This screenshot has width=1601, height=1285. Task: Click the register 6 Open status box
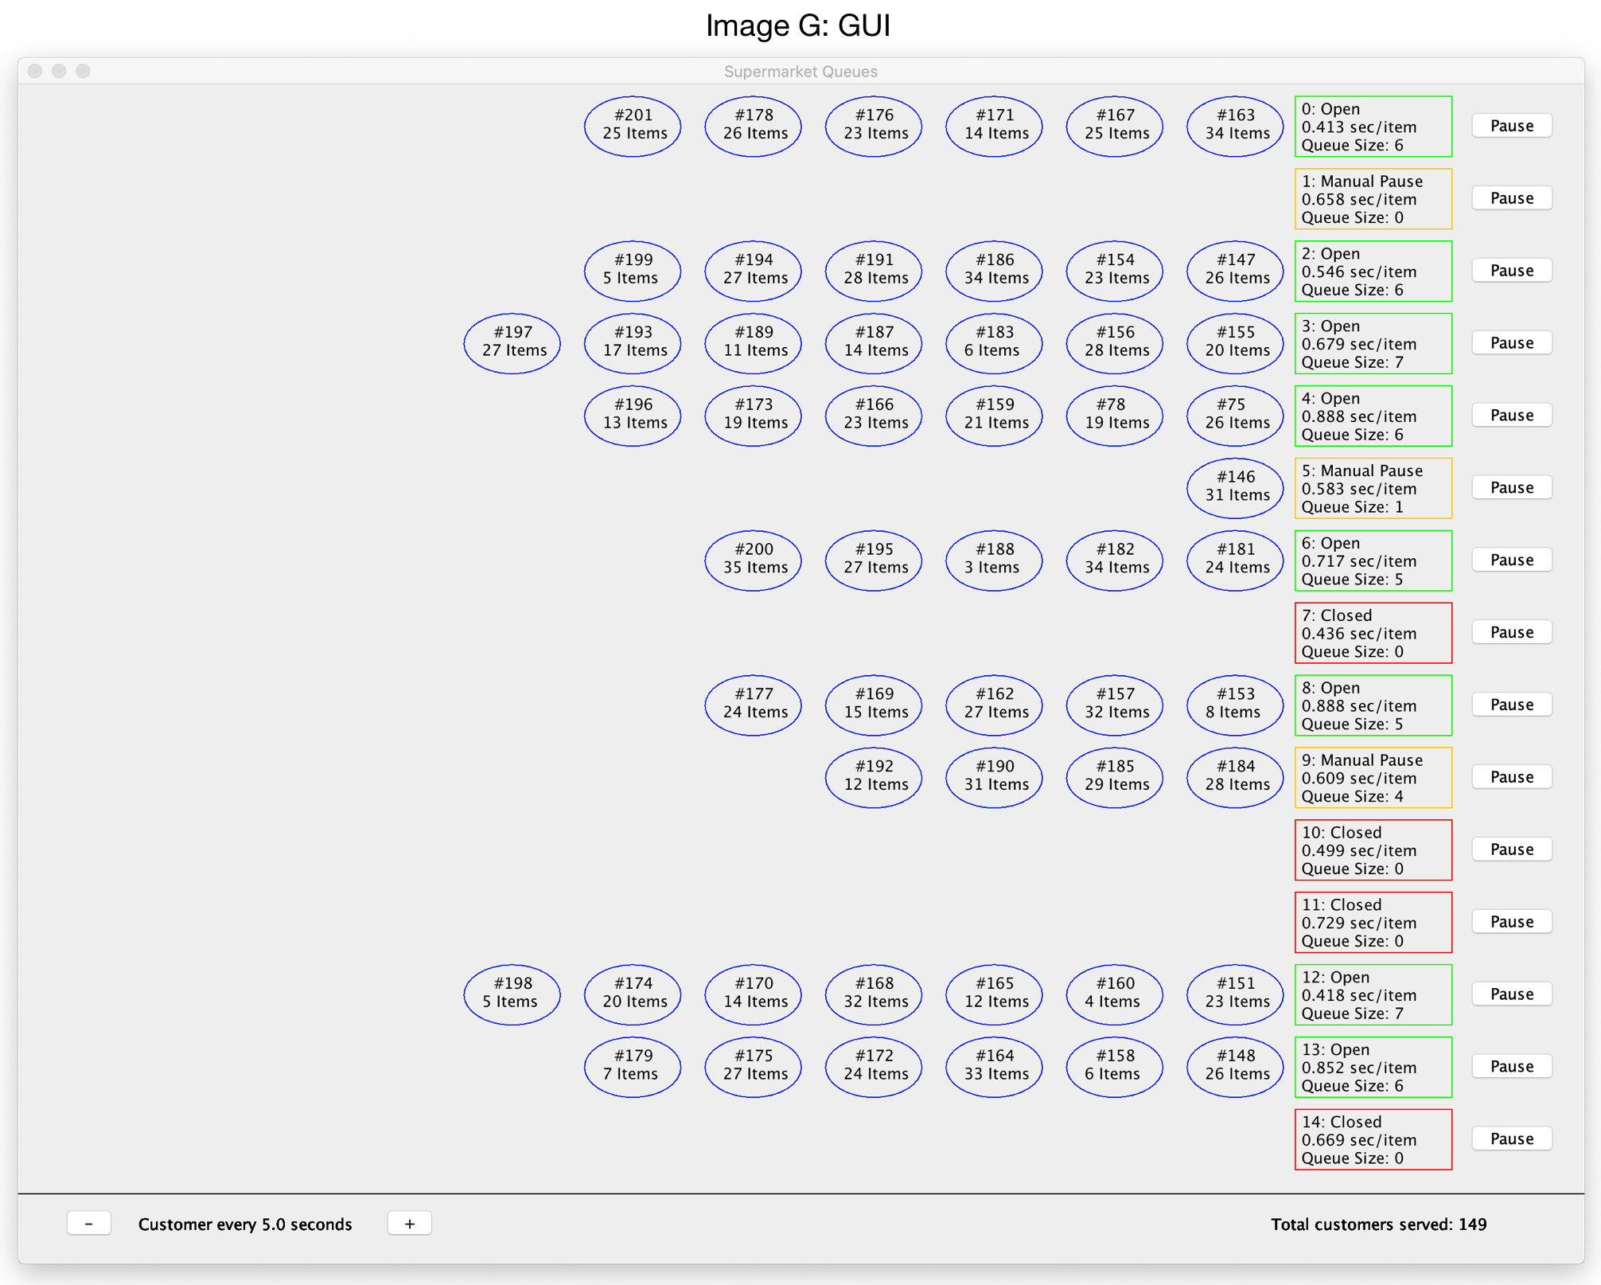(1373, 560)
